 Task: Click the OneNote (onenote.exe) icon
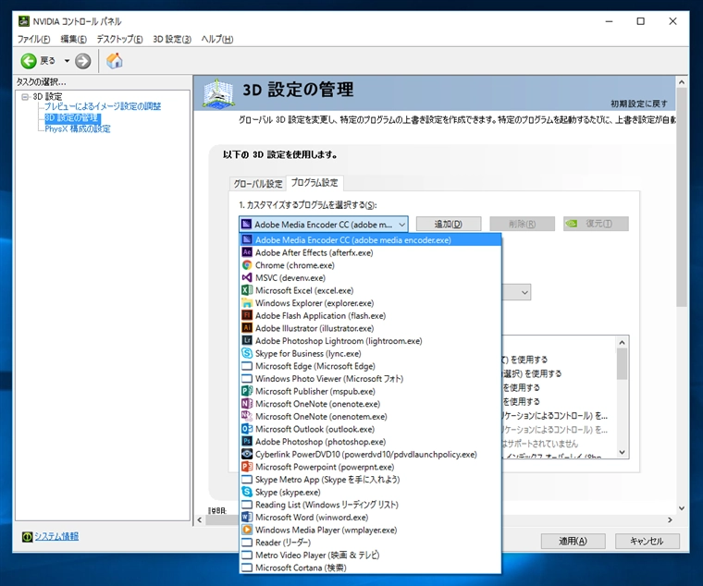247,404
